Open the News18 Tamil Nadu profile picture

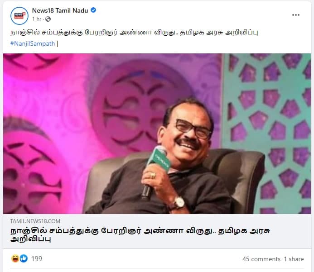[x=19, y=16]
